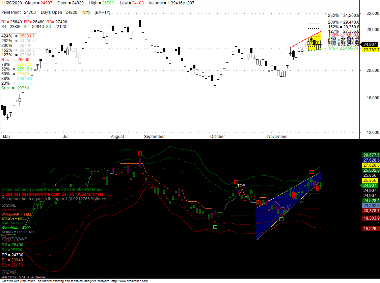This screenshot has height=283, width=380.
Task: Select the 'SWING = UPTREND' signal
Action: point(18,232)
